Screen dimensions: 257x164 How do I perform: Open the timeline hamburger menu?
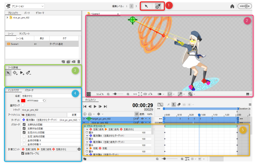250,105
